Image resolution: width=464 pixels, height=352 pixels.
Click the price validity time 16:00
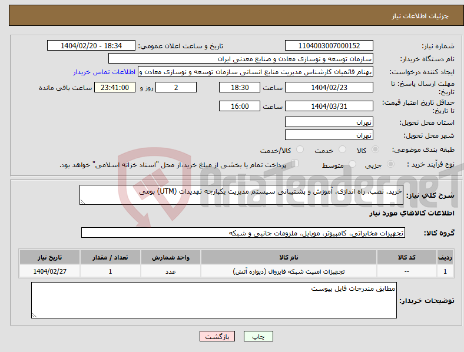[x=240, y=106]
